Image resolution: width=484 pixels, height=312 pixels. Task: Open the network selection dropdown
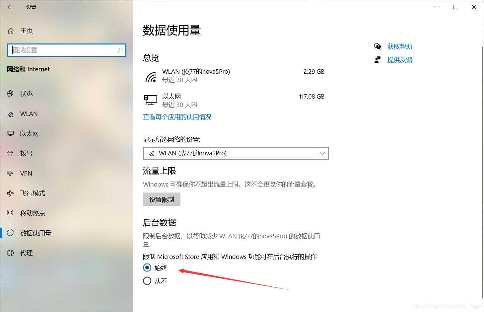(x=236, y=153)
